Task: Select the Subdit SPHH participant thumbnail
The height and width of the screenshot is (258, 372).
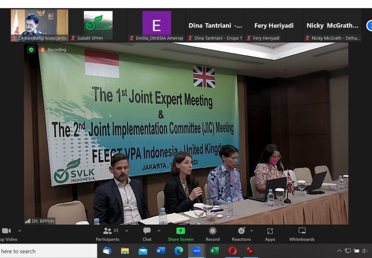Action: coord(98,25)
